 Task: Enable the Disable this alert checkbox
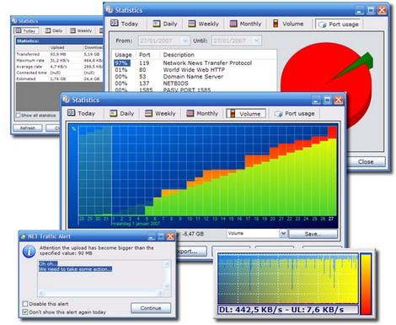tap(25, 304)
